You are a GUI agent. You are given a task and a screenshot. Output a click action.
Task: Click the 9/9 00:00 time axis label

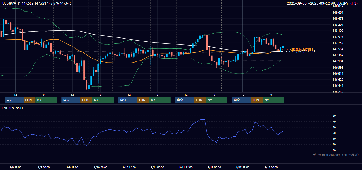44,167
